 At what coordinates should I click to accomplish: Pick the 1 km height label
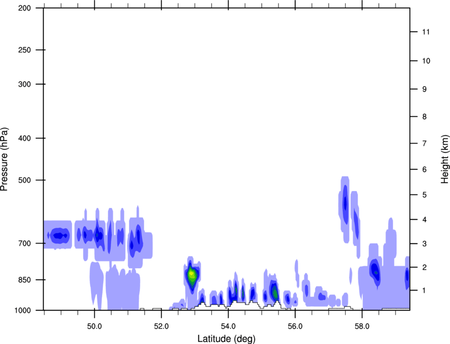tap(425, 291)
